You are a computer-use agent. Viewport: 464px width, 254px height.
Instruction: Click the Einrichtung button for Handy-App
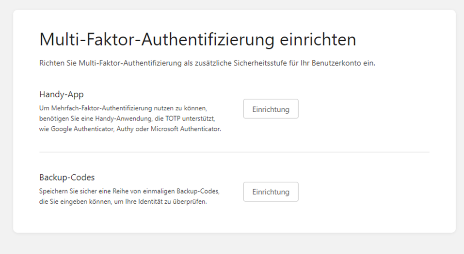click(x=271, y=109)
